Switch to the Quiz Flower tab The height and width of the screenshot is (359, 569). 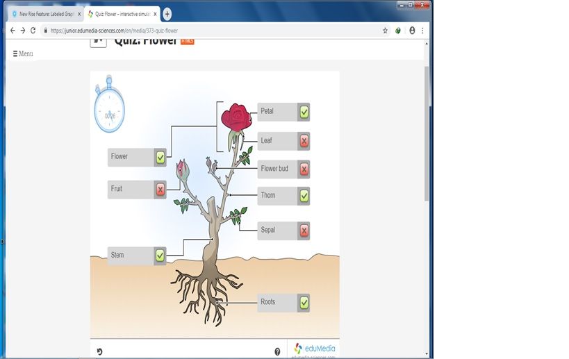point(122,14)
